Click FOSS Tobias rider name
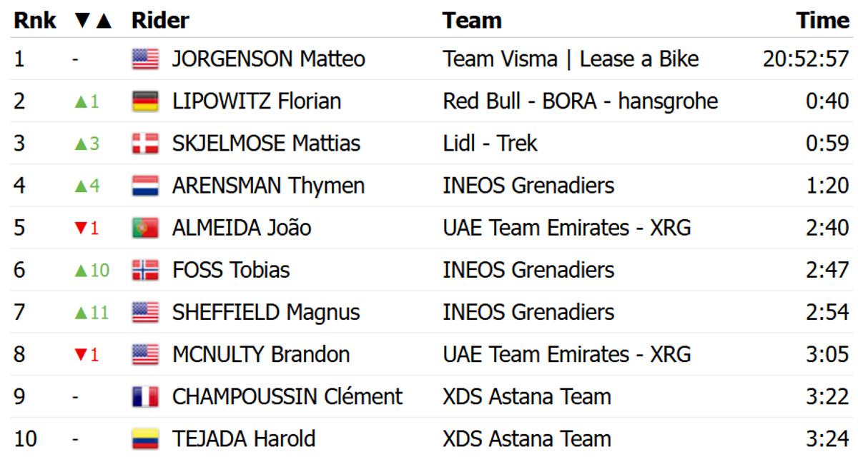858x457 pixels. point(230,270)
